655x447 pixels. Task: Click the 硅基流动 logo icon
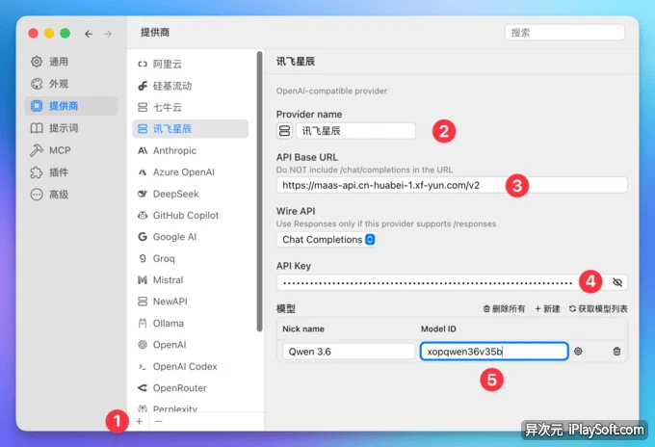[x=143, y=86]
